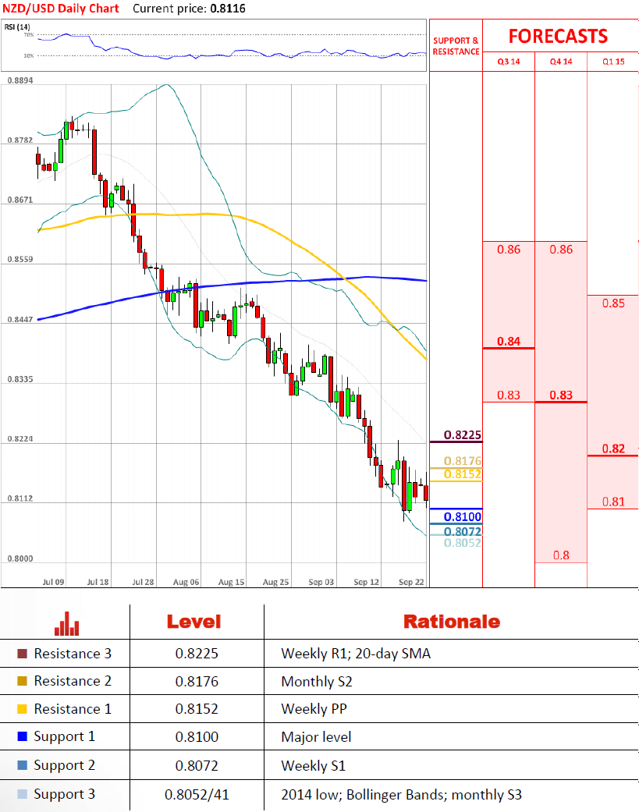639x812 pixels.
Task: Select the 'Resistance 1' row label
Action: (73, 709)
